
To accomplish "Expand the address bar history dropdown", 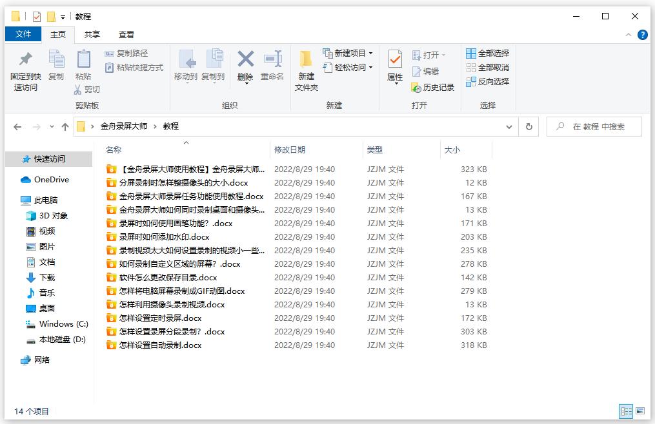I will (510, 126).
